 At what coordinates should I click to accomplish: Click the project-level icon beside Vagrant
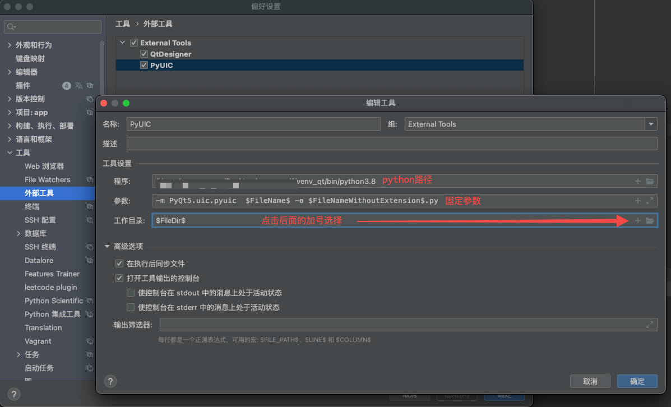(90, 341)
